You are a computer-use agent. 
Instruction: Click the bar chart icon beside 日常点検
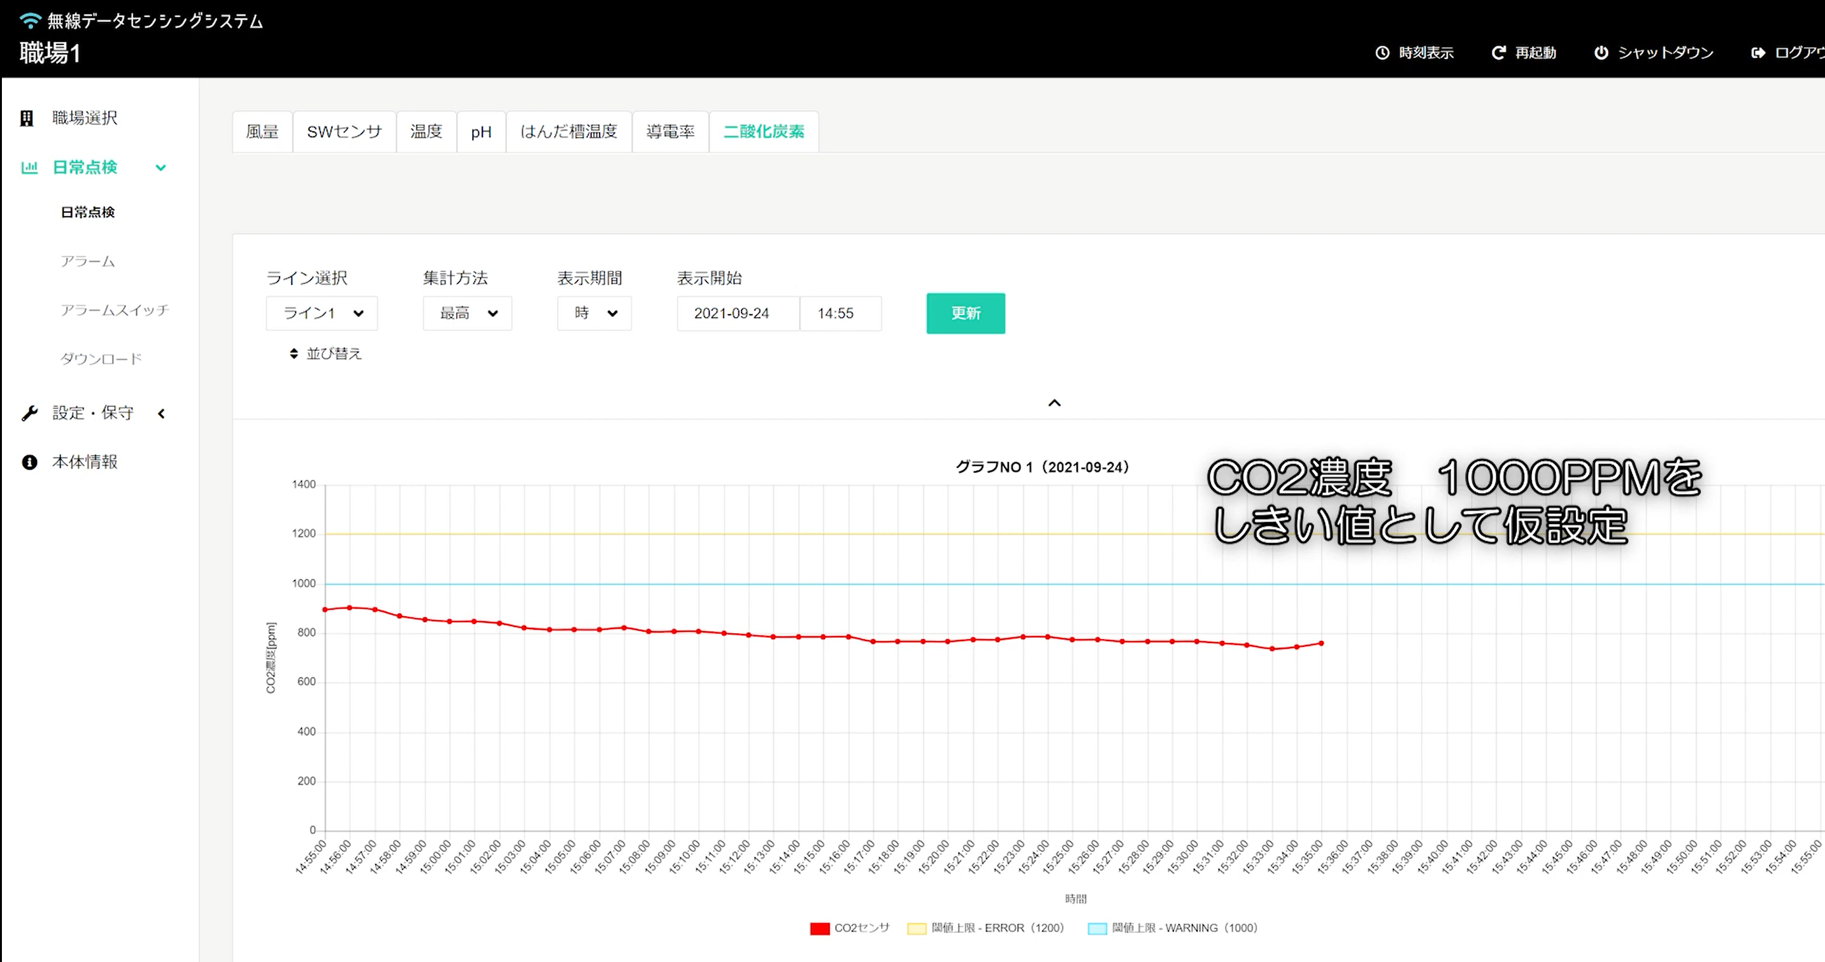coord(29,168)
